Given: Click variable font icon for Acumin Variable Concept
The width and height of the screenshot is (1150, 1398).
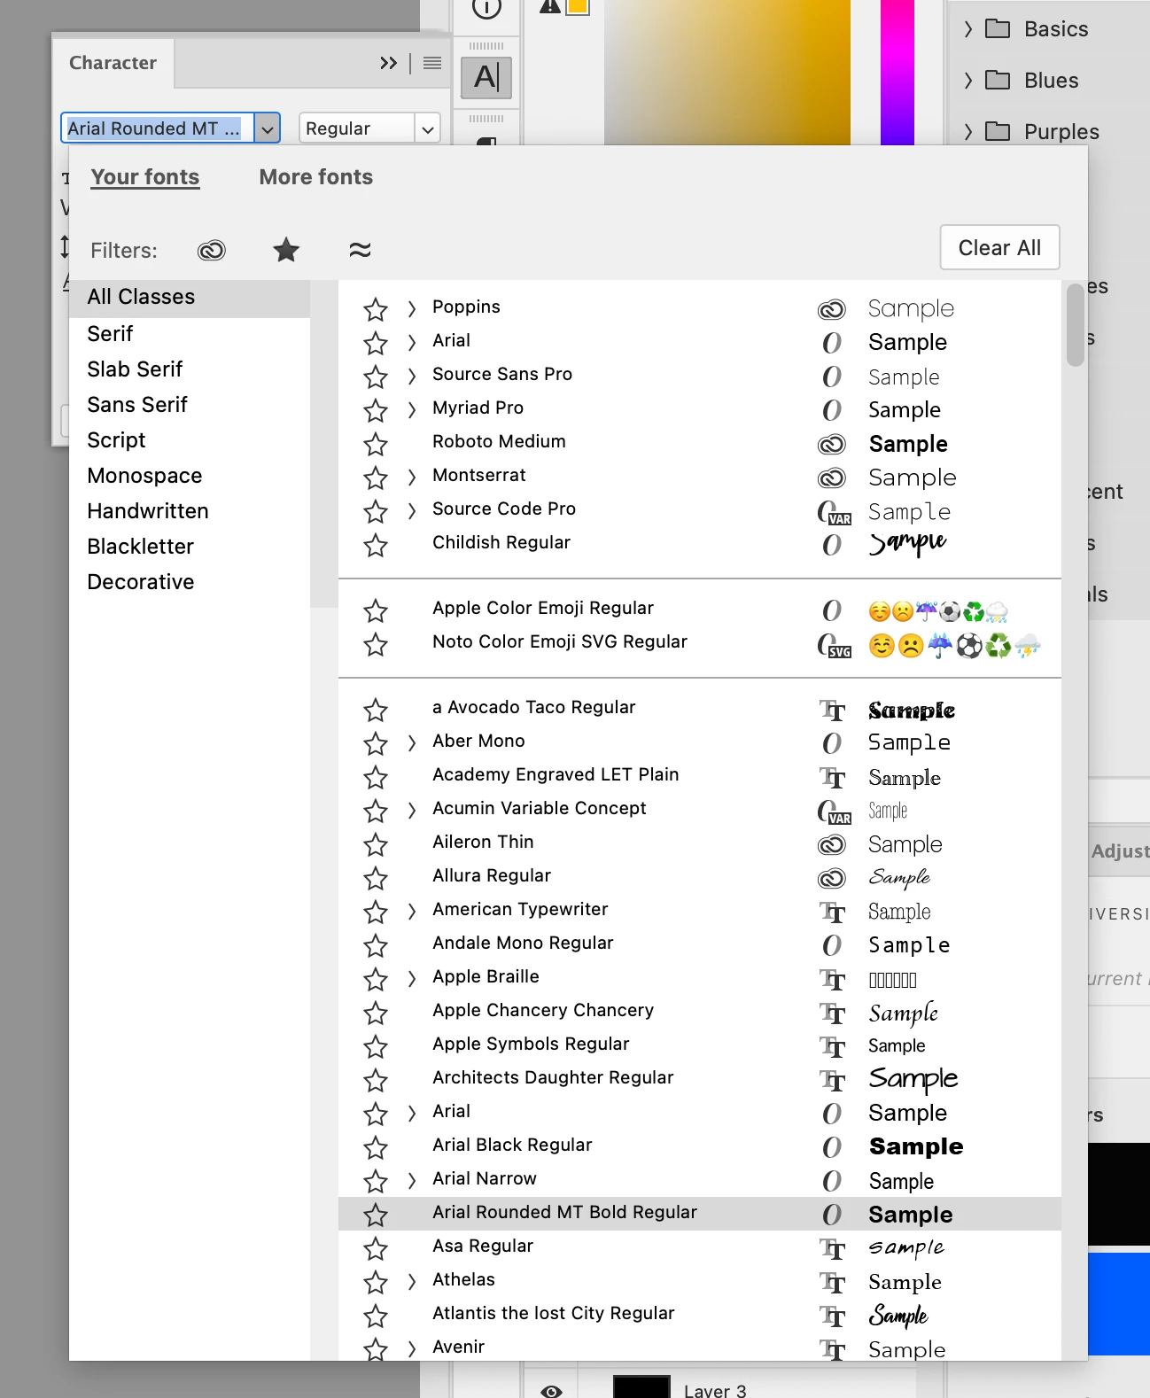Looking at the screenshot, I should click(x=834, y=812).
